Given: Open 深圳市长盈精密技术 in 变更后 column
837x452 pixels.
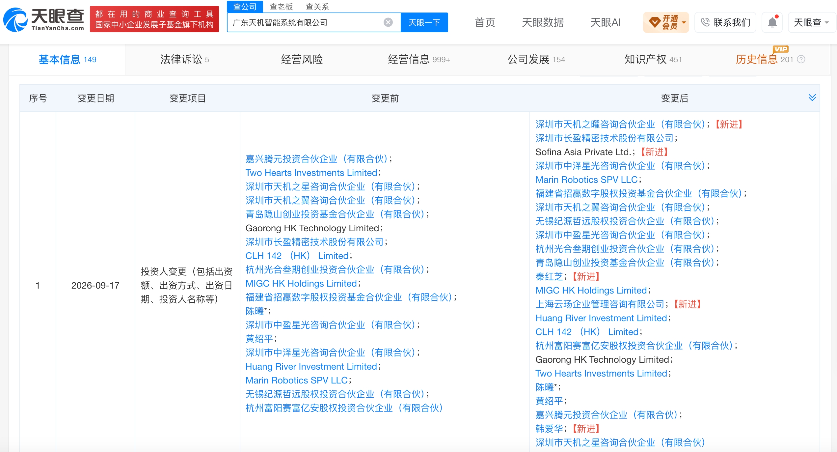Looking at the screenshot, I should [605, 138].
